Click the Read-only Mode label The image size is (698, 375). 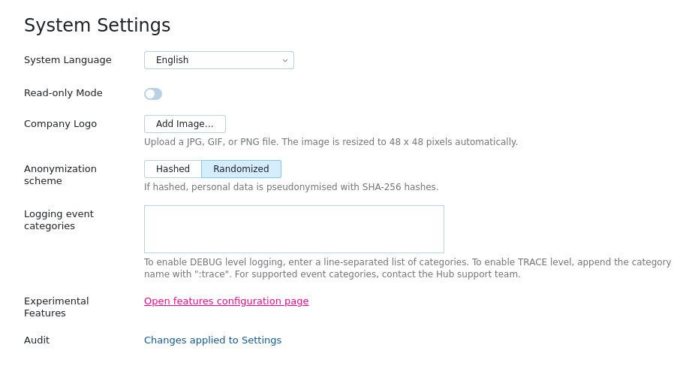pos(63,93)
